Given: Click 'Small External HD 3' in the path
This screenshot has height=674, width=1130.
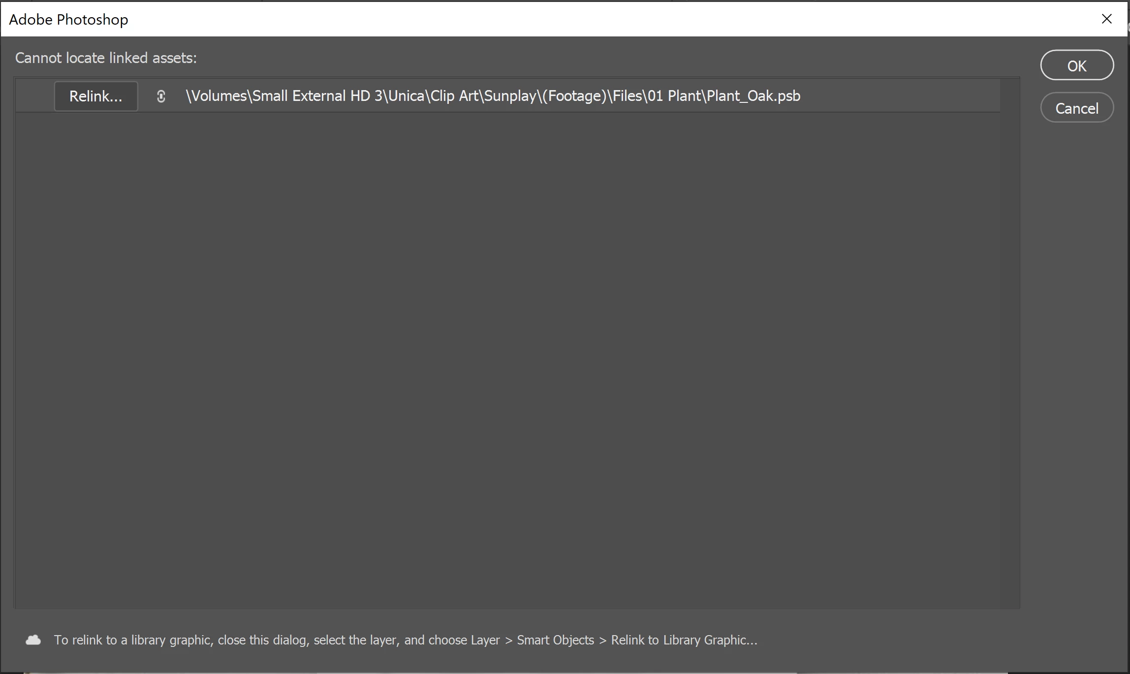Looking at the screenshot, I should [317, 96].
